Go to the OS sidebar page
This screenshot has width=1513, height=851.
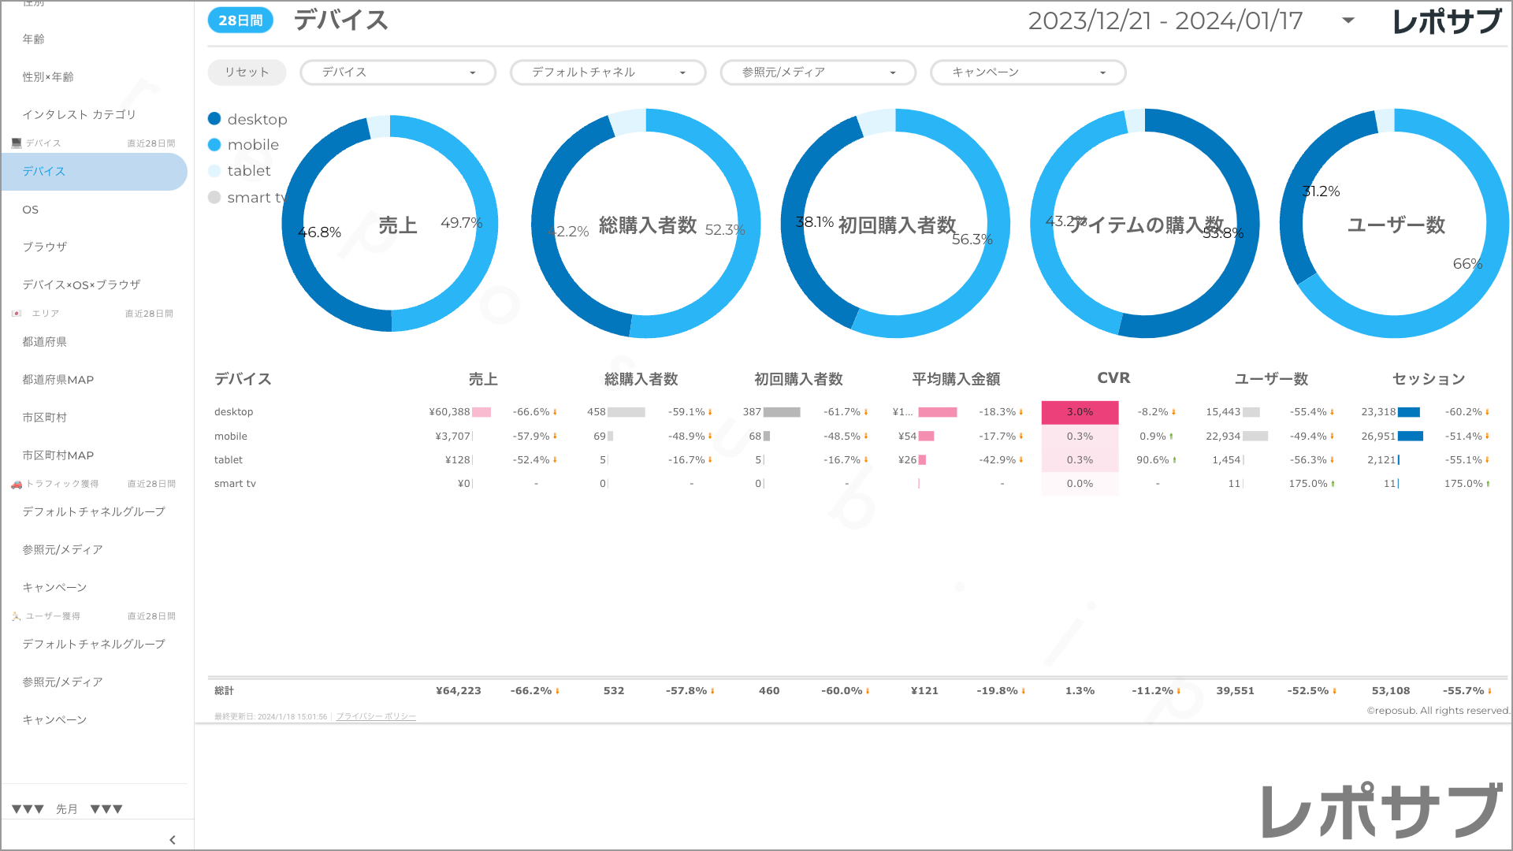point(31,210)
